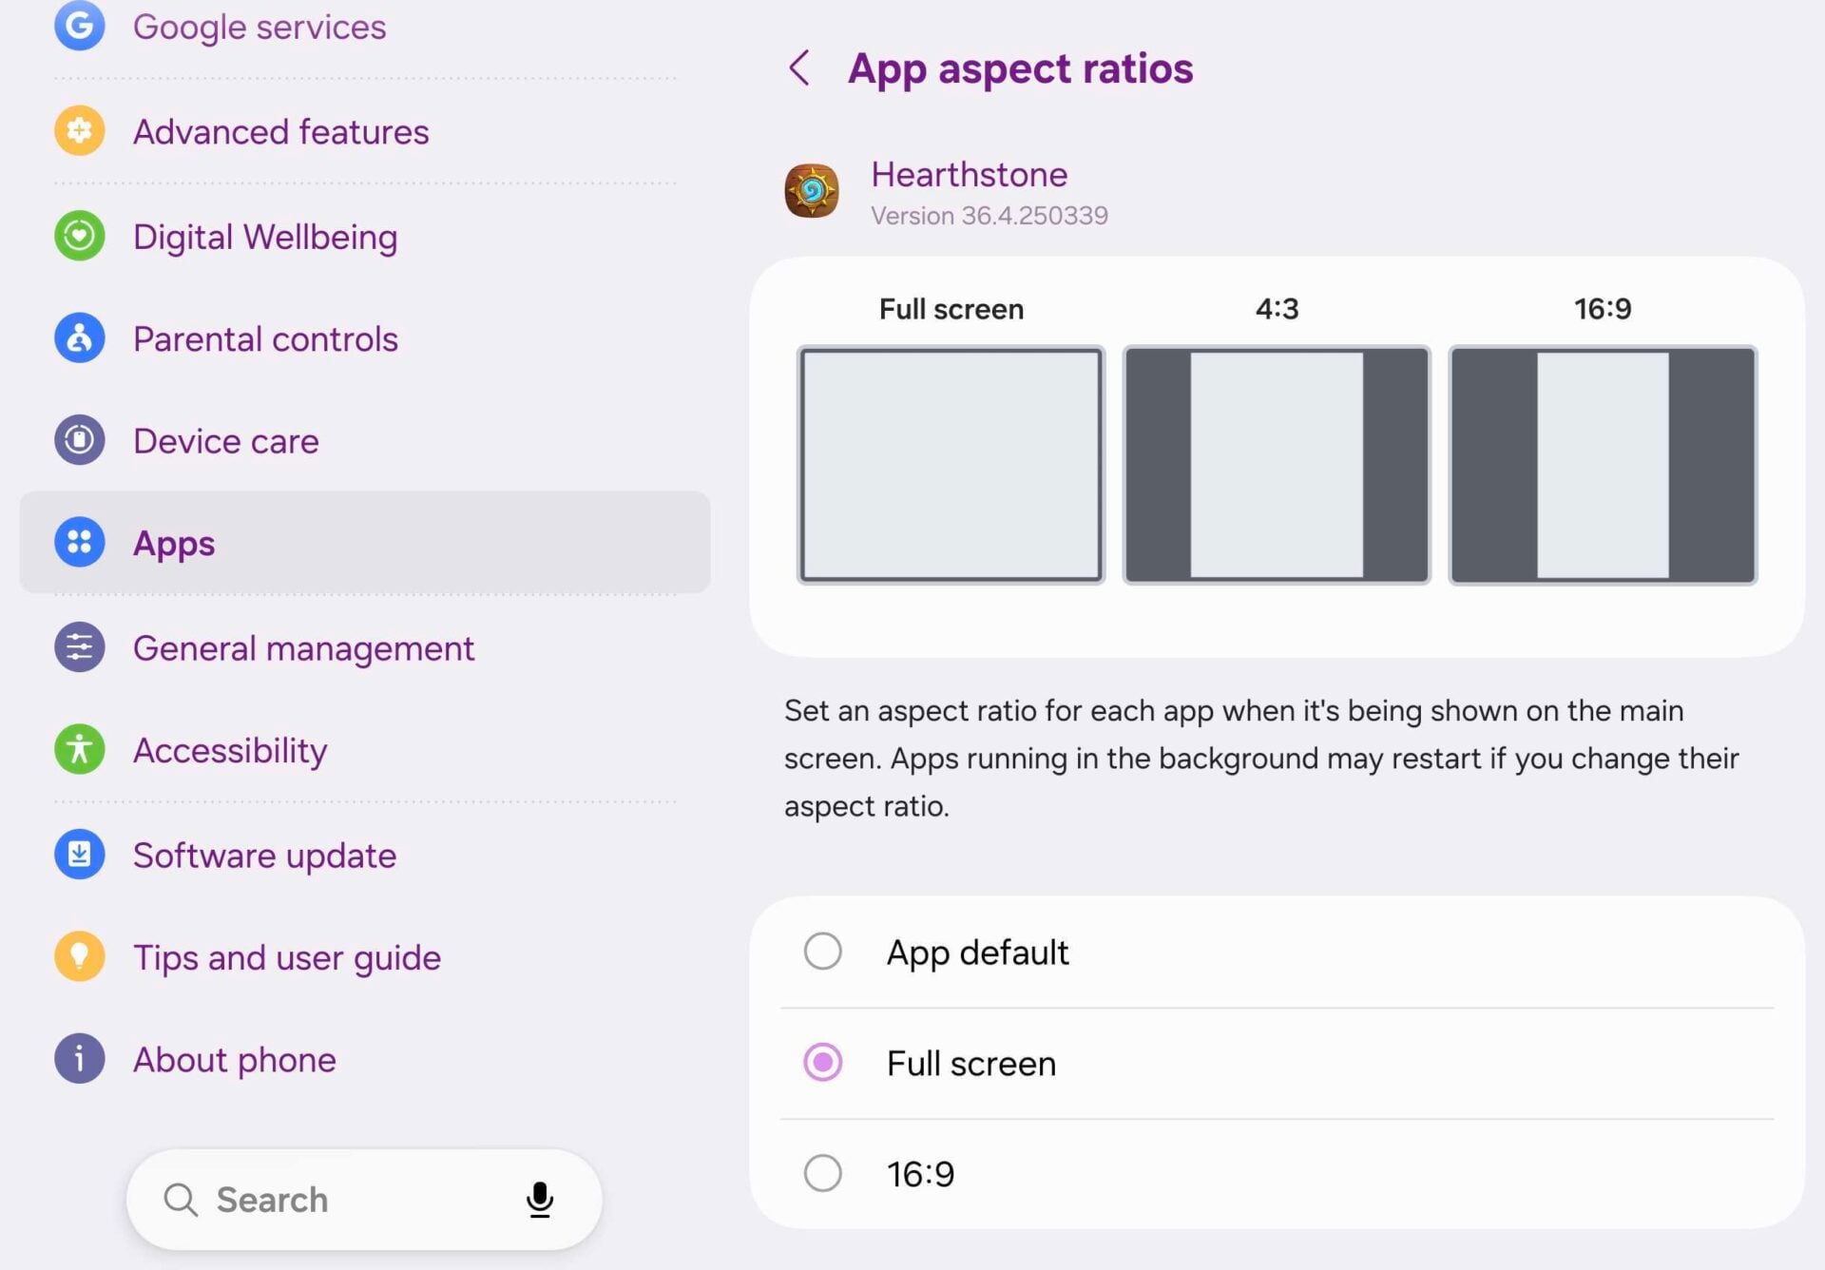Focus the settings Search field
The width and height of the screenshot is (1825, 1270).
tap(364, 1200)
